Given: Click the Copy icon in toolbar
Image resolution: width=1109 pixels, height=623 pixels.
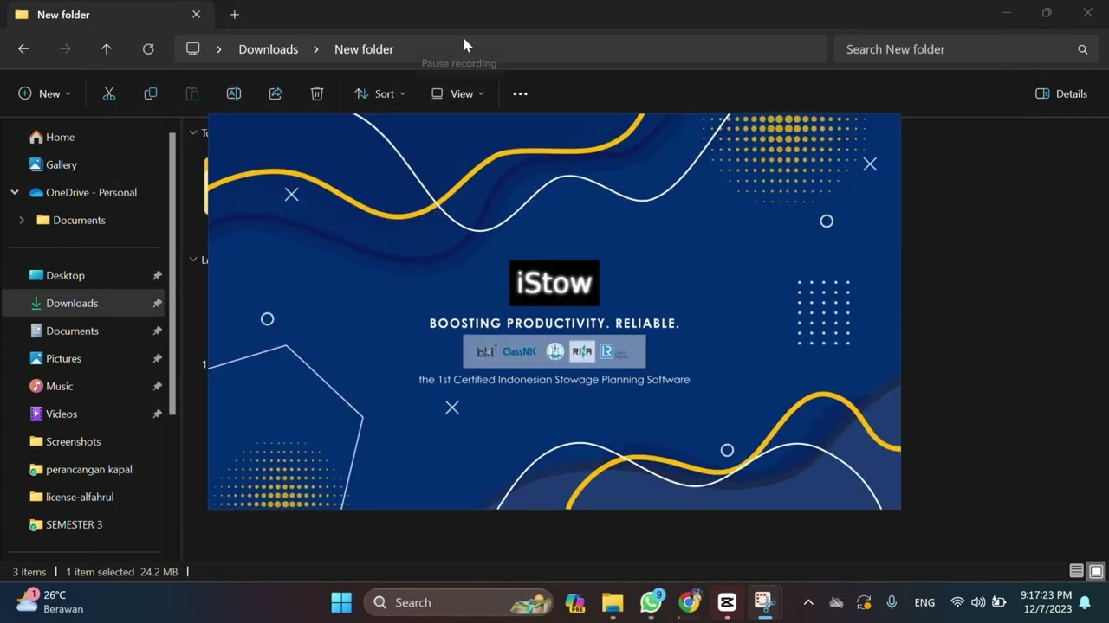Looking at the screenshot, I should pyautogui.click(x=151, y=93).
